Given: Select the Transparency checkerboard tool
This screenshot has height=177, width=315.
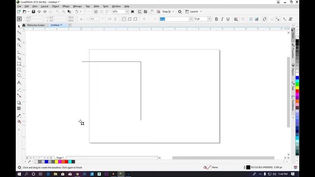Looking at the screenshot, I should point(19,109).
